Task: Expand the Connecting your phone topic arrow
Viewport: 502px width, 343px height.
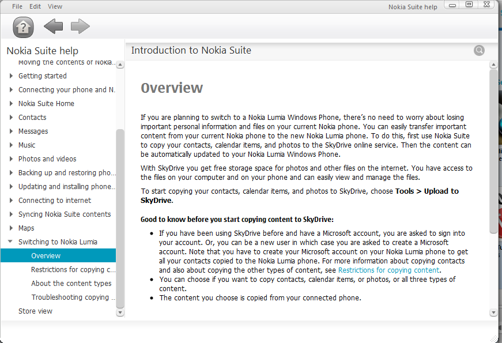Action: [11, 90]
